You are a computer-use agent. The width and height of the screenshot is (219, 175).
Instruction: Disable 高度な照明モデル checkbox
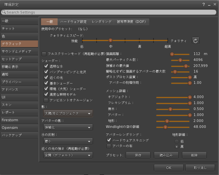tap(46, 94)
